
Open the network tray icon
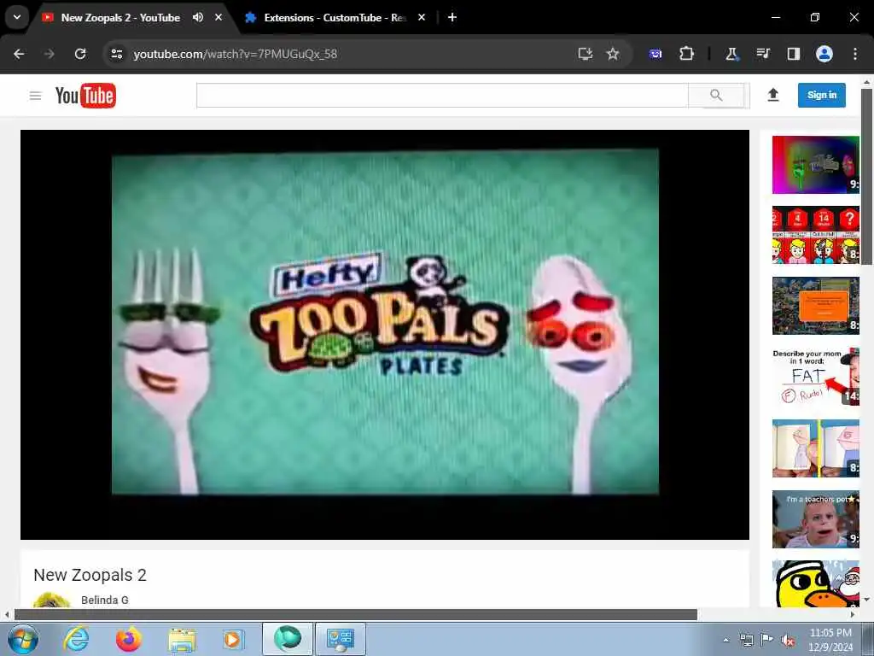[x=746, y=640]
